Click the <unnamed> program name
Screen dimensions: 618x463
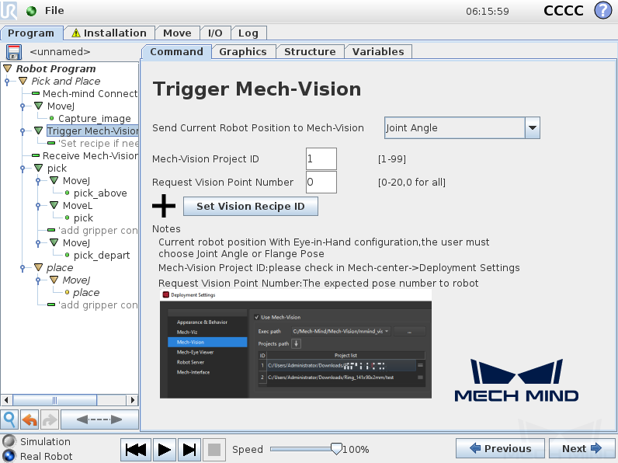click(60, 52)
